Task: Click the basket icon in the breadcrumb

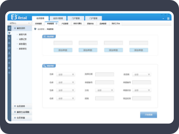Action: (35, 29)
